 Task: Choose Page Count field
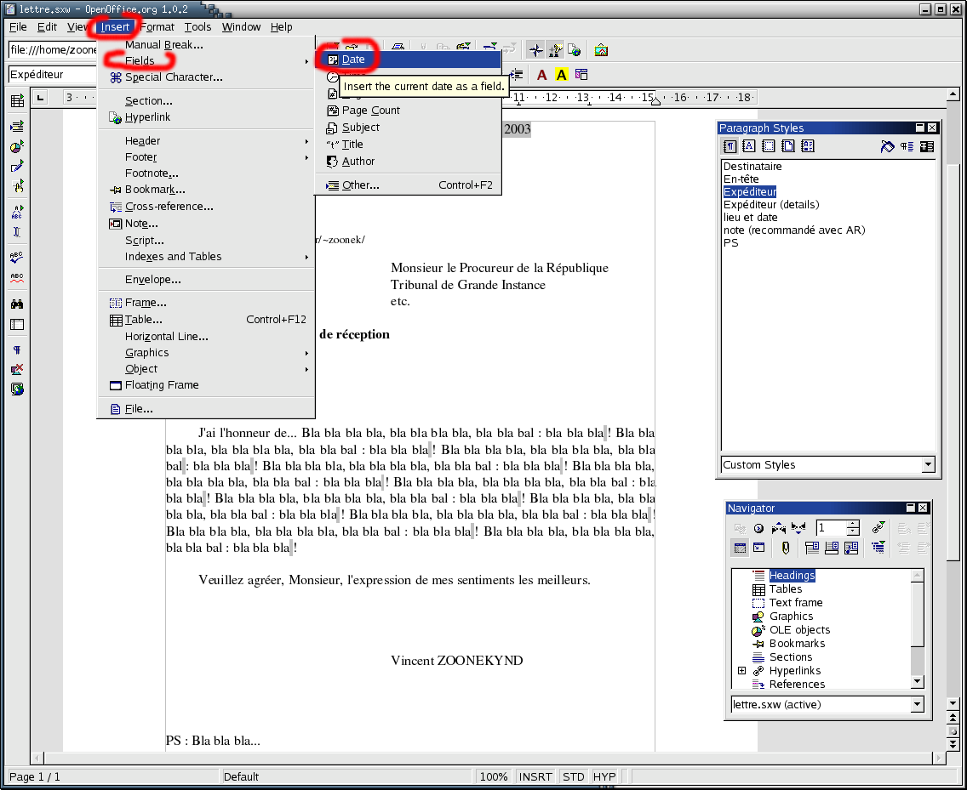point(409,111)
